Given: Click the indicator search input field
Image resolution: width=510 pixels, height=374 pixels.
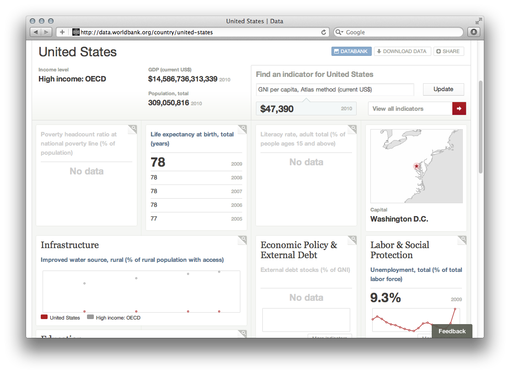Looking at the screenshot, I should pos(335,90).
